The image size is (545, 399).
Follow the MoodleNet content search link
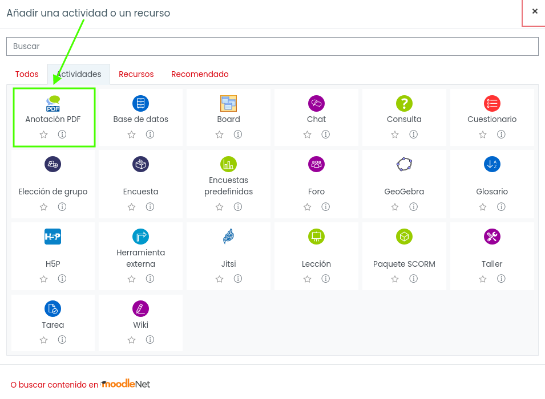[80, 384]
